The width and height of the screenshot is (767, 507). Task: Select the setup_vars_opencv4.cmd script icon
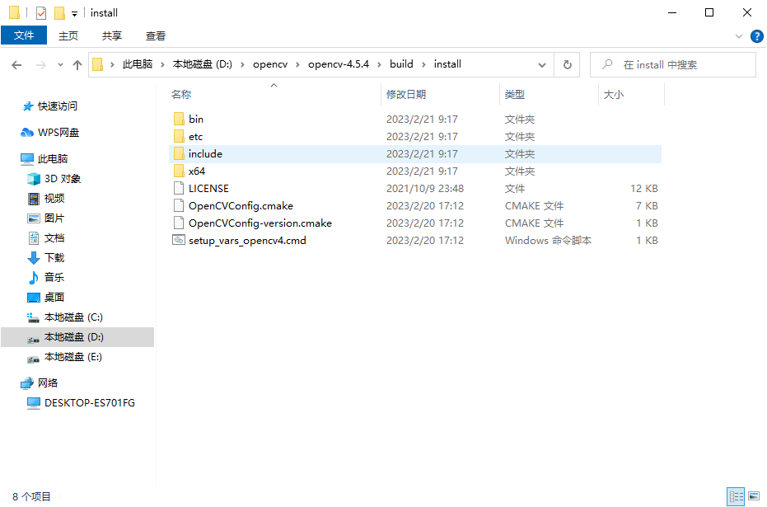[179, 240]
